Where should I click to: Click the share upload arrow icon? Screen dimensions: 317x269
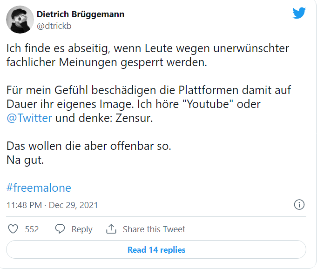[111, 229]
